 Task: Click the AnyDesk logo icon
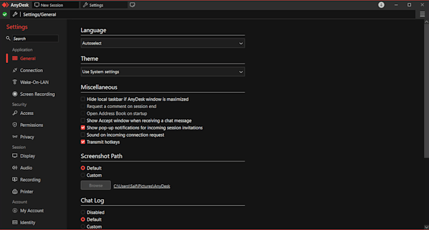click(x=5, y=5)
